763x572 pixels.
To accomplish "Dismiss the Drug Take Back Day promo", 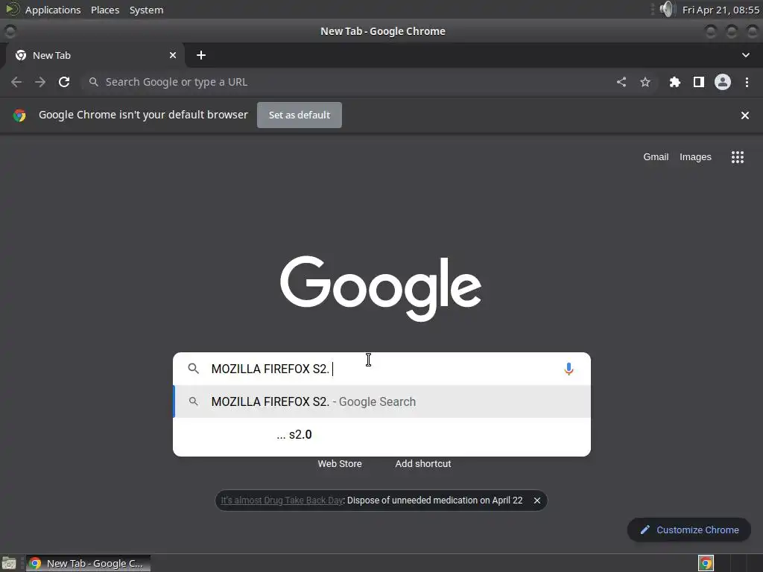I will pos(536,500).
